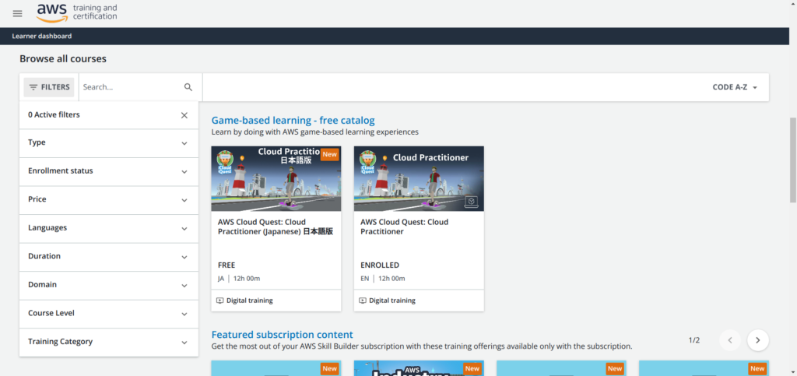Click the New badge on Japanese course
Image resolution: width=797 pixels, height=376 pixels.
(329, 154)
